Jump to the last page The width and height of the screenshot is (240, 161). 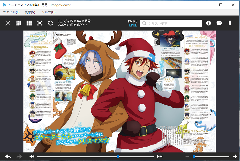coord(160,156)
